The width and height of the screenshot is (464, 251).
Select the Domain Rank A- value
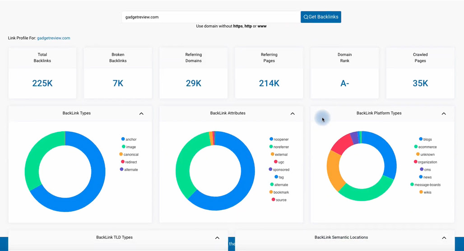pyautogui.click(x=345, y=84)
